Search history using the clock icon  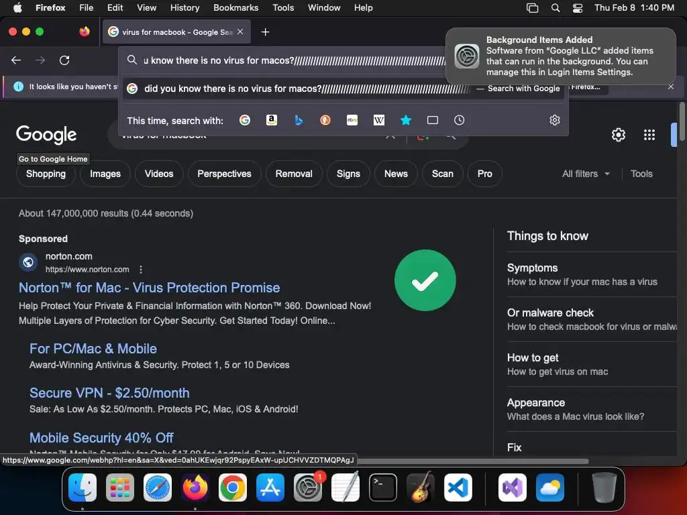pos(459,120)
